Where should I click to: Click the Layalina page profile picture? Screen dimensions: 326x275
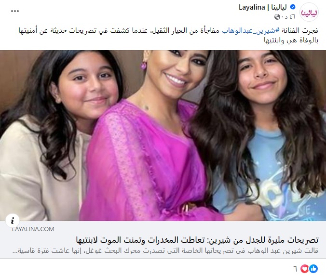point(309,12)
